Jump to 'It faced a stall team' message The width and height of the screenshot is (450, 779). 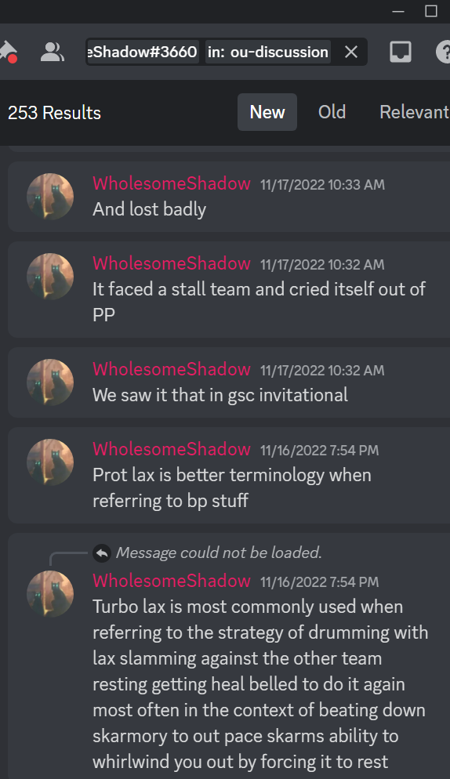tap(229, 290)
